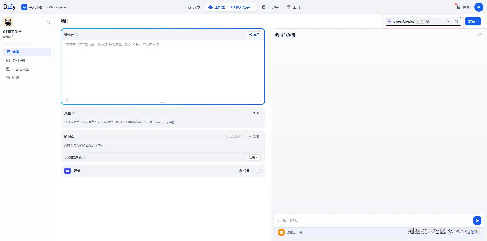The width and height of the screenshot is (487, 241).
Task: Add a knowledge base via 添加
Action: 254,137
